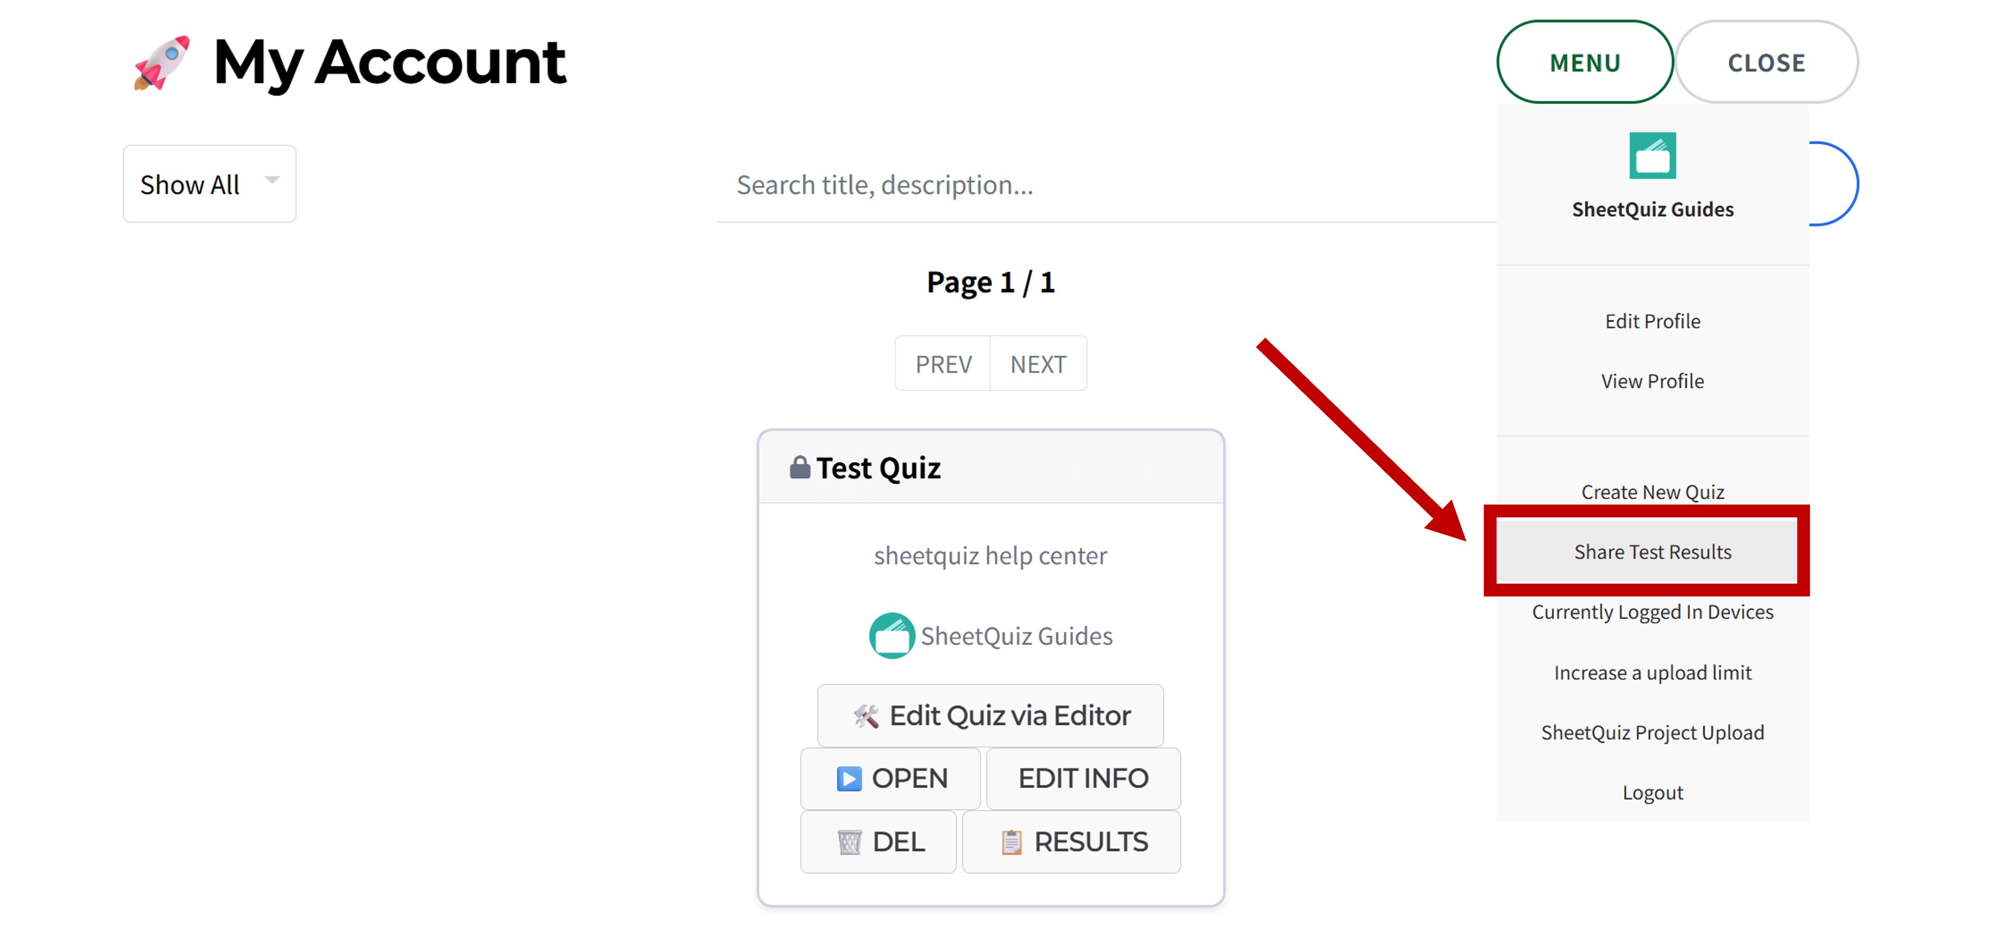Click the Show All dropdown arrow
The width and height of the screenshot is (2010, 940).
coord(272,180)
